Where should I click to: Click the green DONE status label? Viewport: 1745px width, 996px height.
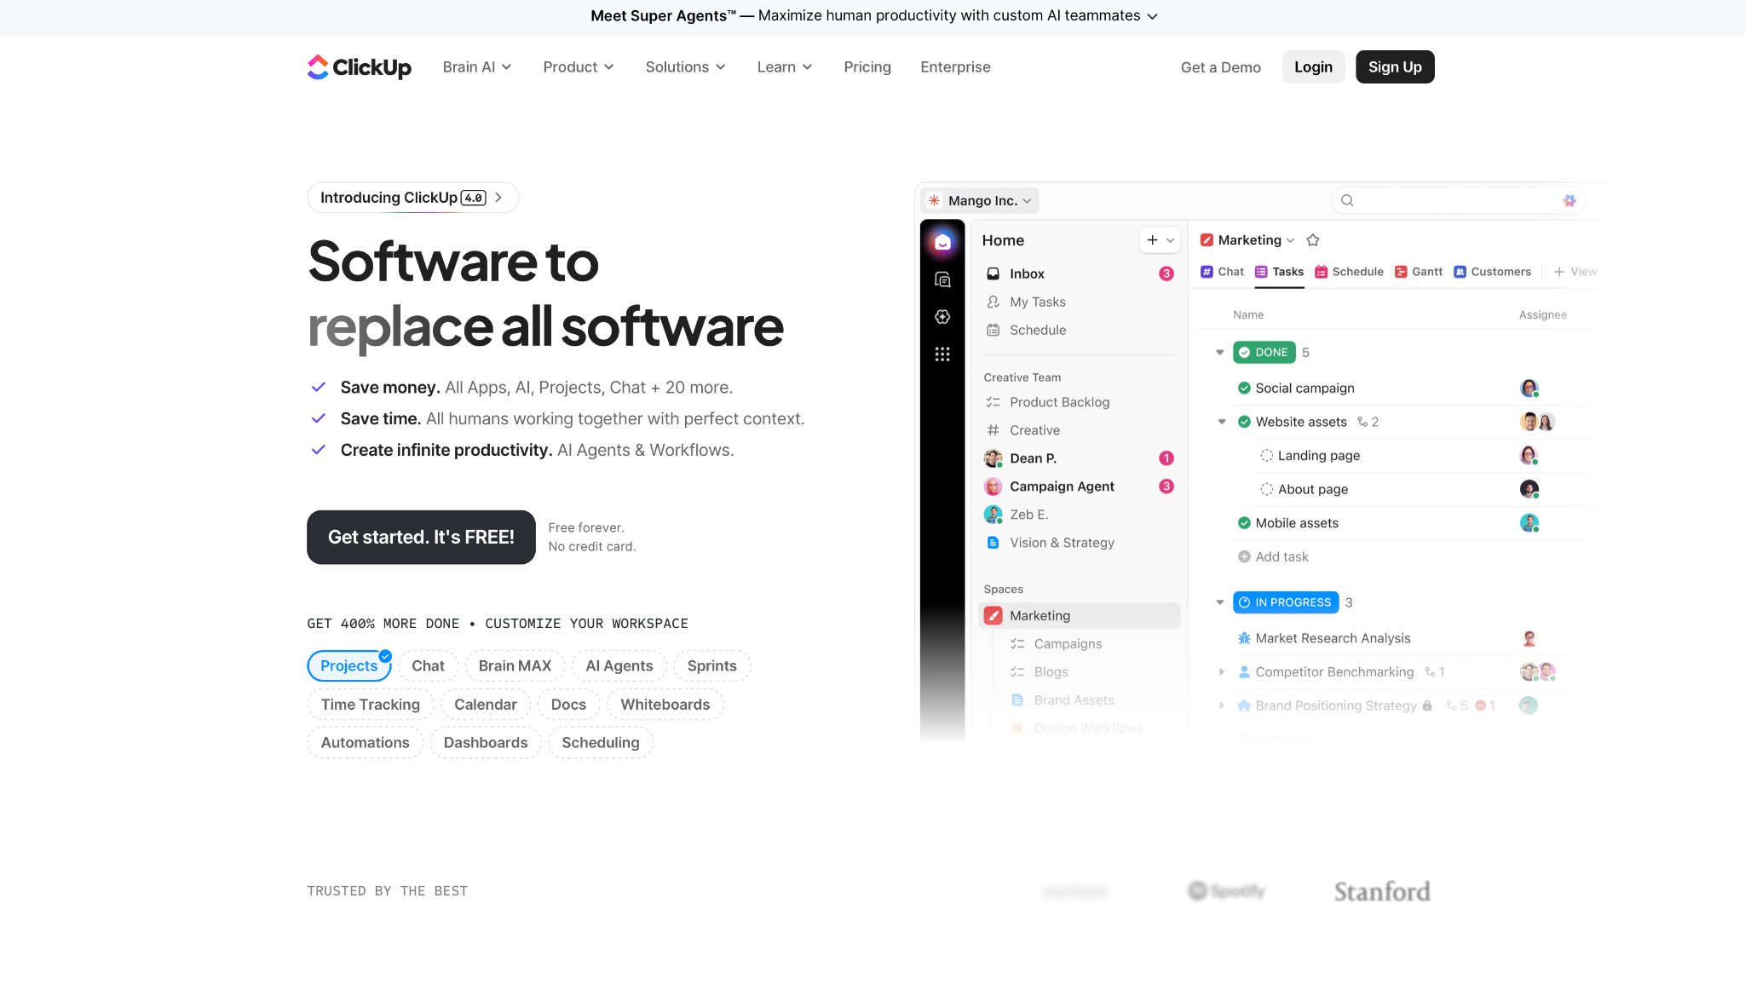click(1264, 353)
